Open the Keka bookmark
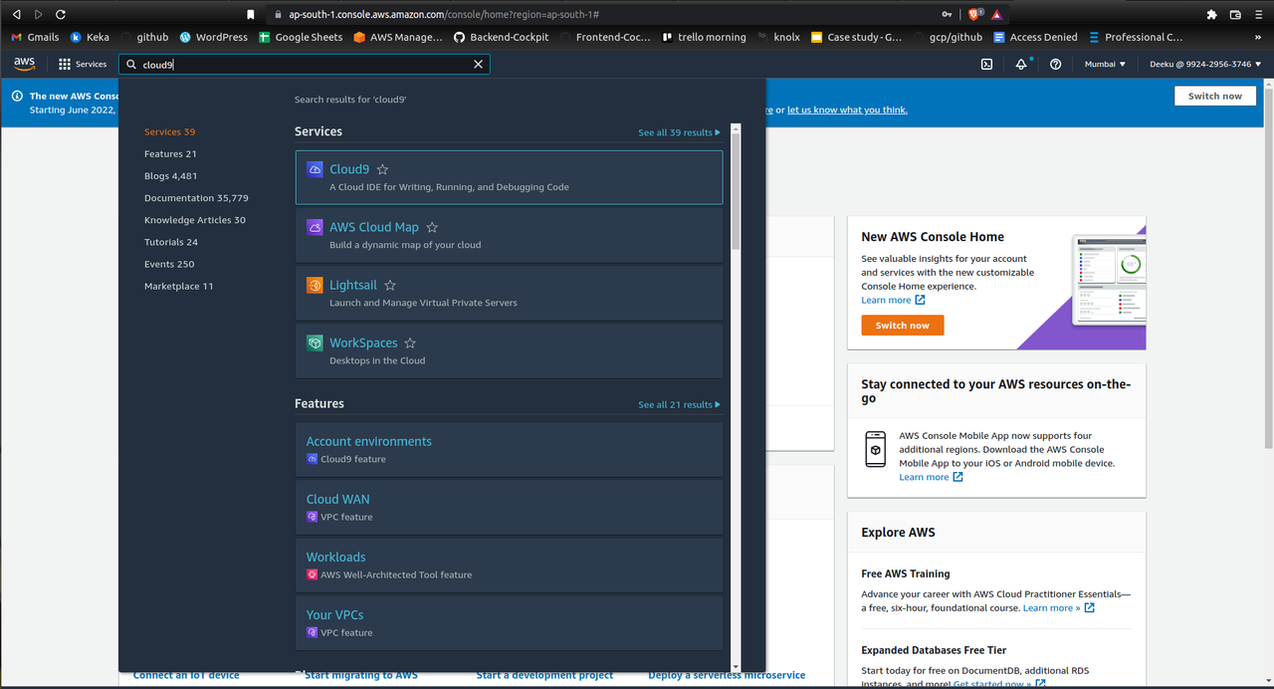Viewport: 1274px width, 689px height. pyautogui.click(x=90, y=37)
